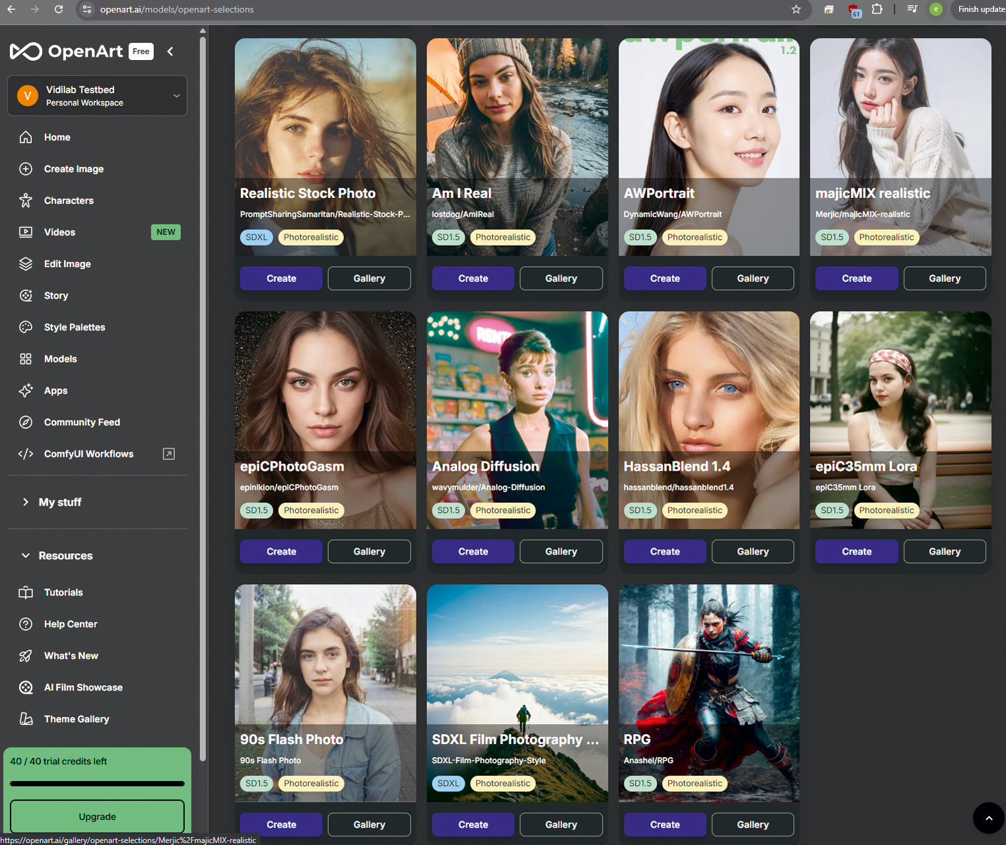Click the Style Palettes palette icon
This screenshot has width=1006, height=845.
[x=26, y=327]
